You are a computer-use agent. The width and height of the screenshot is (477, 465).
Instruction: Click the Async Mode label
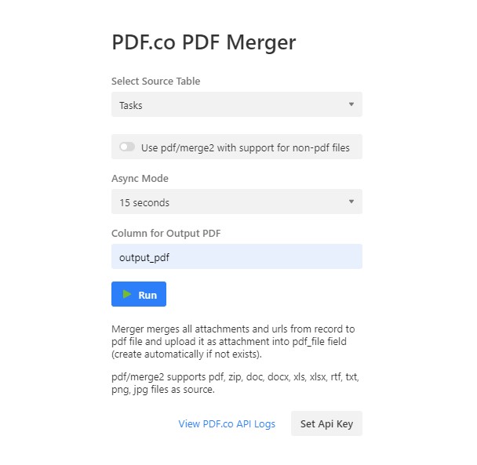pos(140,179)
